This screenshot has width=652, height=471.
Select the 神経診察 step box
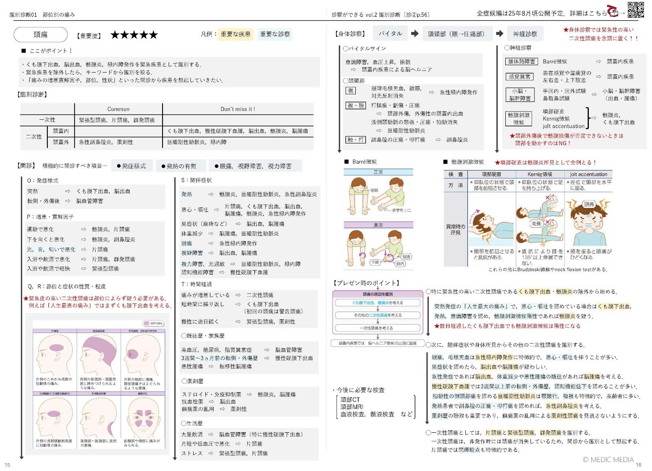coord(525,34)
